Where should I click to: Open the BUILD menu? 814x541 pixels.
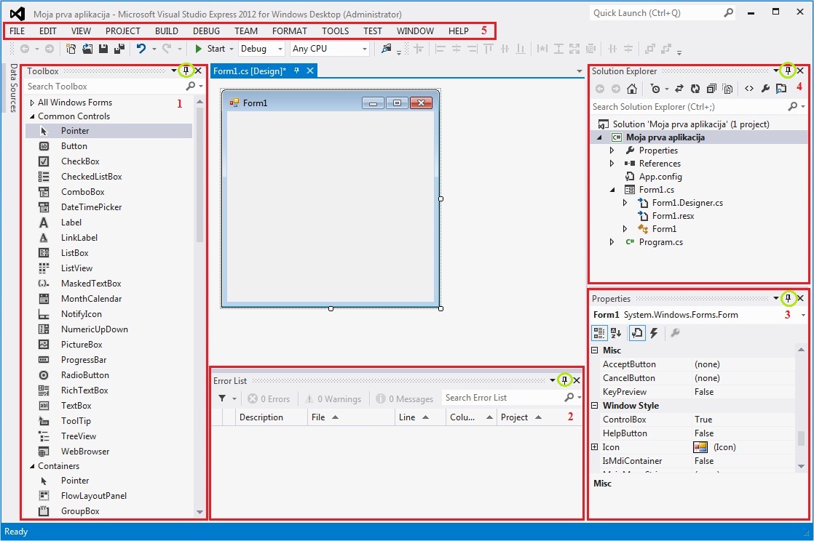coord(166,31)
